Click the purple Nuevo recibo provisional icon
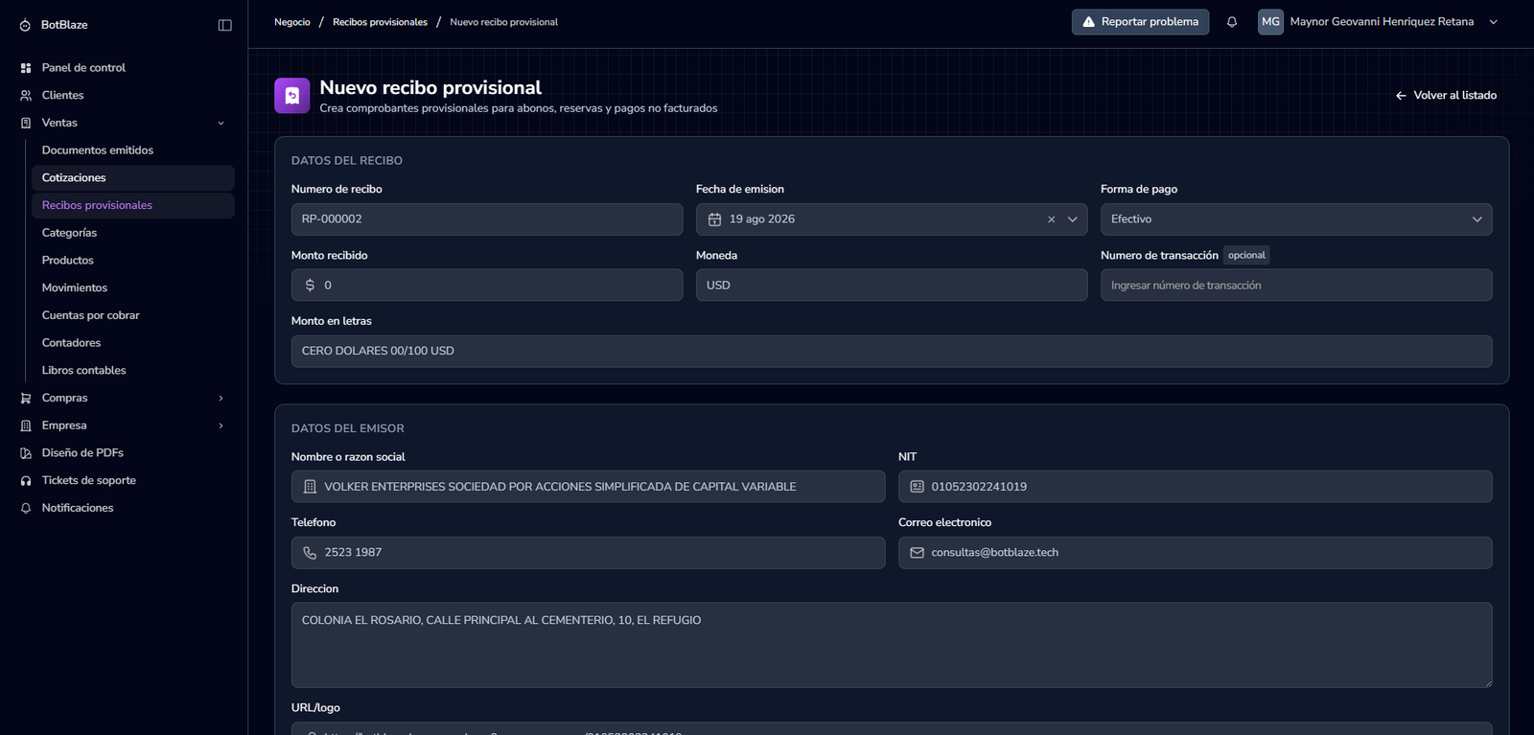 pos(292,96)
